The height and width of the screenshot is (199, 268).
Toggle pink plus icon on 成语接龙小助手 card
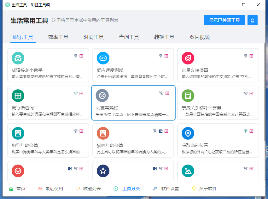81,56
